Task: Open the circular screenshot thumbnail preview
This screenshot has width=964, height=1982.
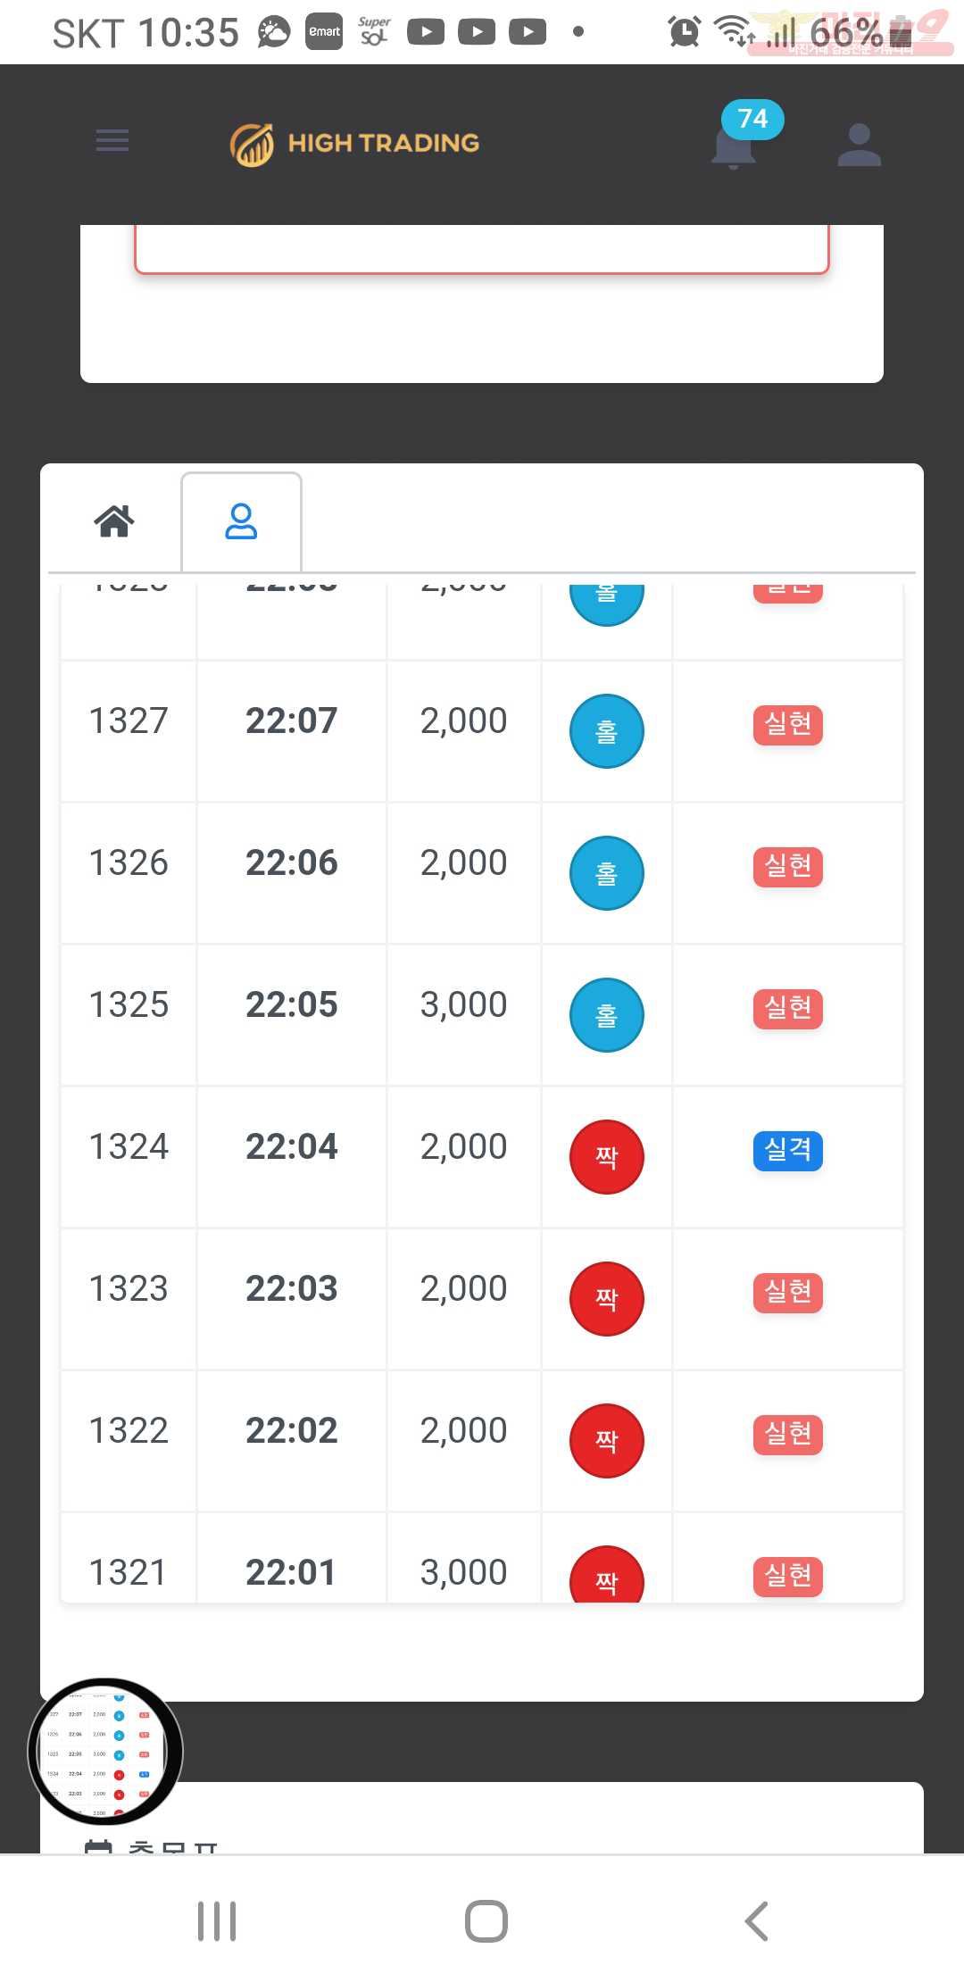Action: click(105, 1752)
